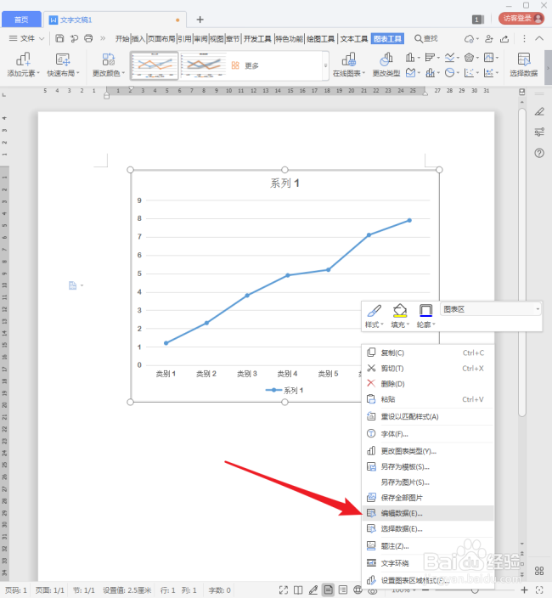Select the page view icon in status bar
The height and width of the screenshot is (598, 552).
328,590
